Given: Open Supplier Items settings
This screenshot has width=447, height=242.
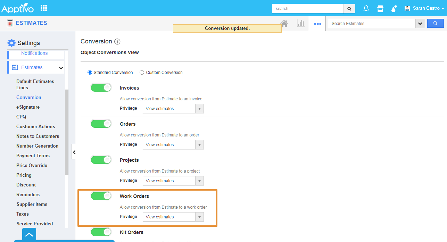Looking at the screenshot, I should [32, 205].
